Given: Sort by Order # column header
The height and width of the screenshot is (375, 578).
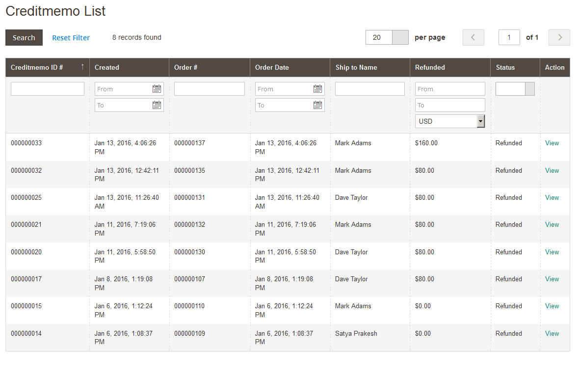Looking at the screenshot, I should tap(186, 68).
